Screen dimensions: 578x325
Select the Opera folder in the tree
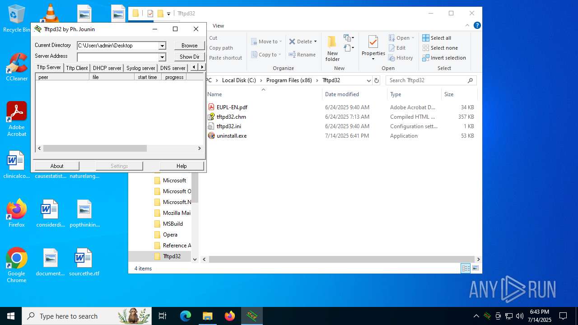[x=166, y=235]
